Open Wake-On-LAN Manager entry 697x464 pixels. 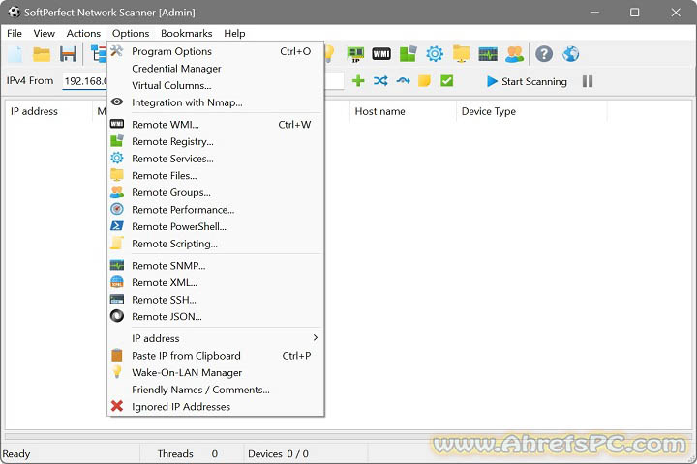(216, 372)
